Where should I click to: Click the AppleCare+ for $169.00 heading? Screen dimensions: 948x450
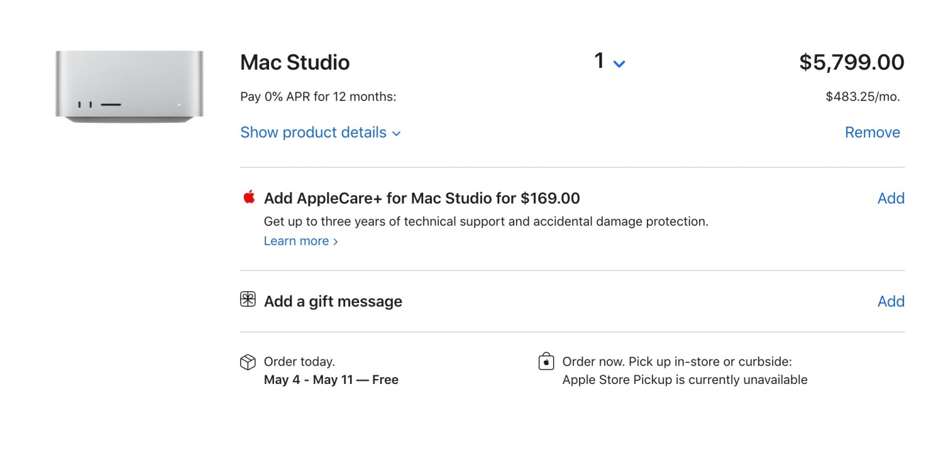point(422,198)
